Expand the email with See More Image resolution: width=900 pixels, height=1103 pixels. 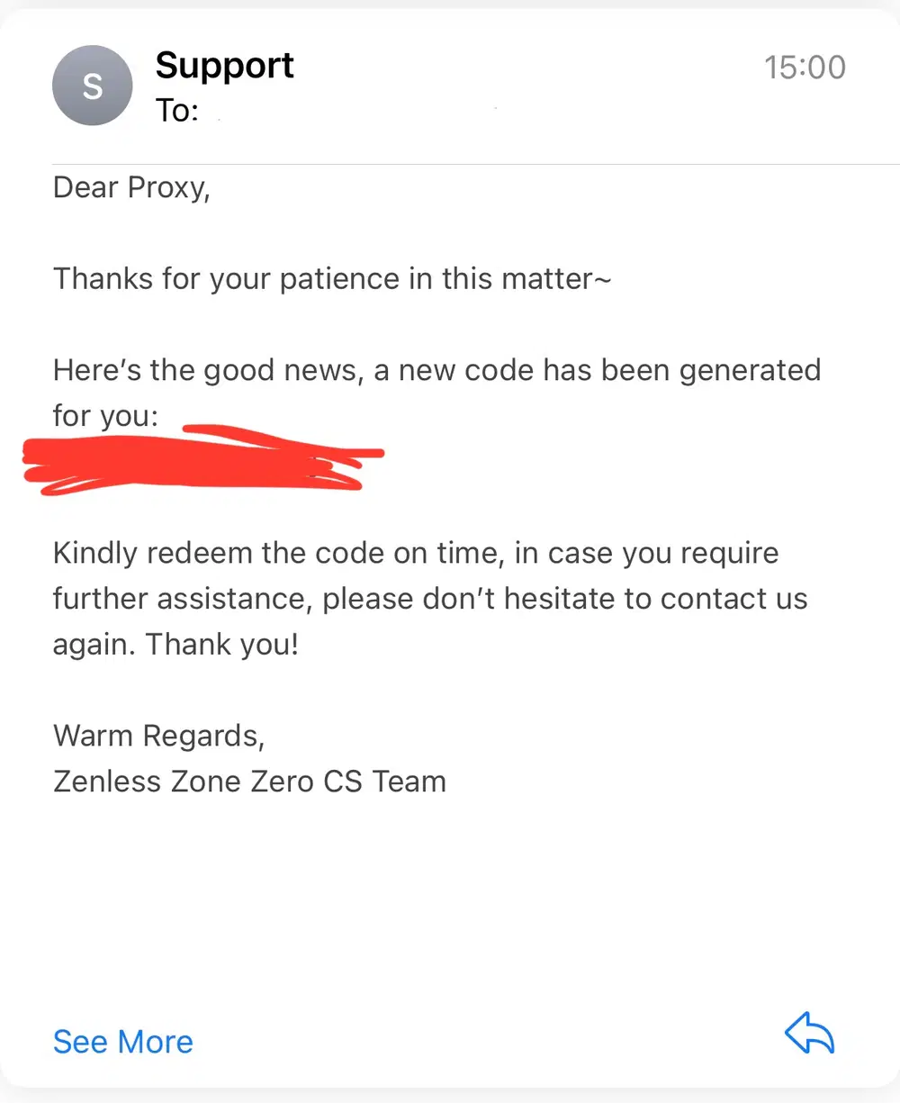click(x=123, y=1042)
